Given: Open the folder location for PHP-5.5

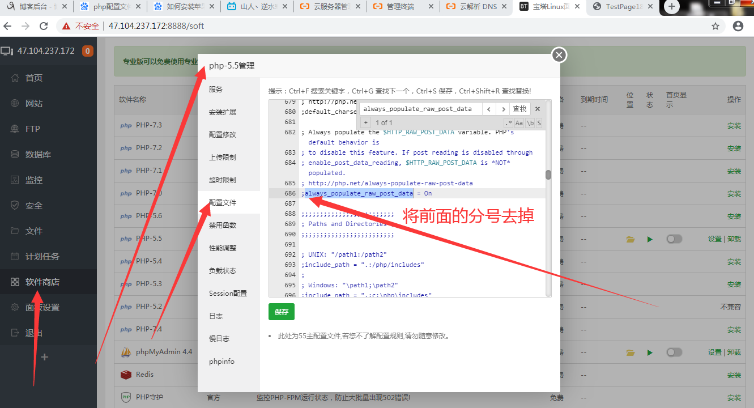Looking at the screenshot, I should pyautogui.click(x=631, y=239).
